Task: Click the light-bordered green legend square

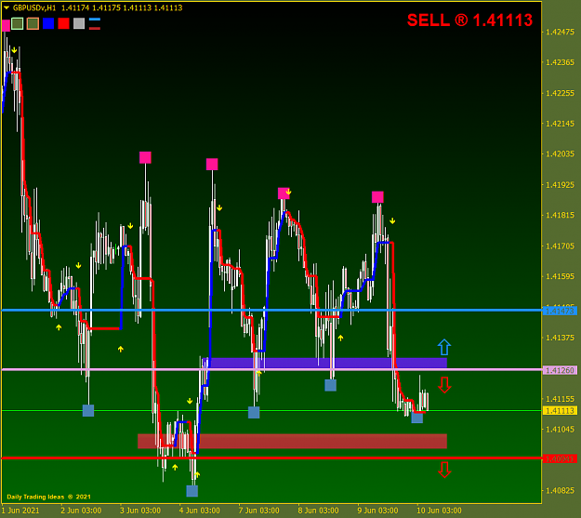Action: 18,24
